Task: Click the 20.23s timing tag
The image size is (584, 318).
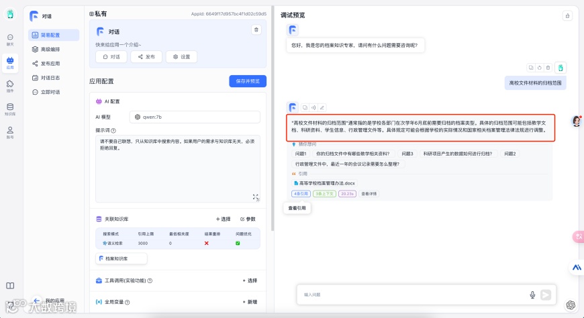Action: [x=347, y=194]
